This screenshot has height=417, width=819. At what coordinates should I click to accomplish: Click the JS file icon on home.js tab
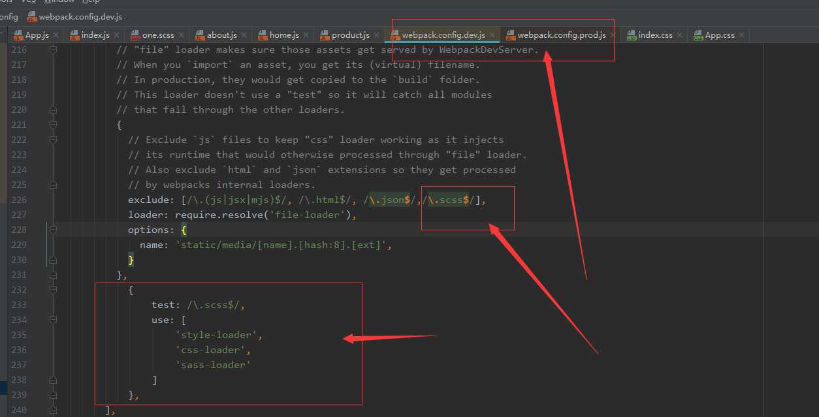tap(263, 35)
